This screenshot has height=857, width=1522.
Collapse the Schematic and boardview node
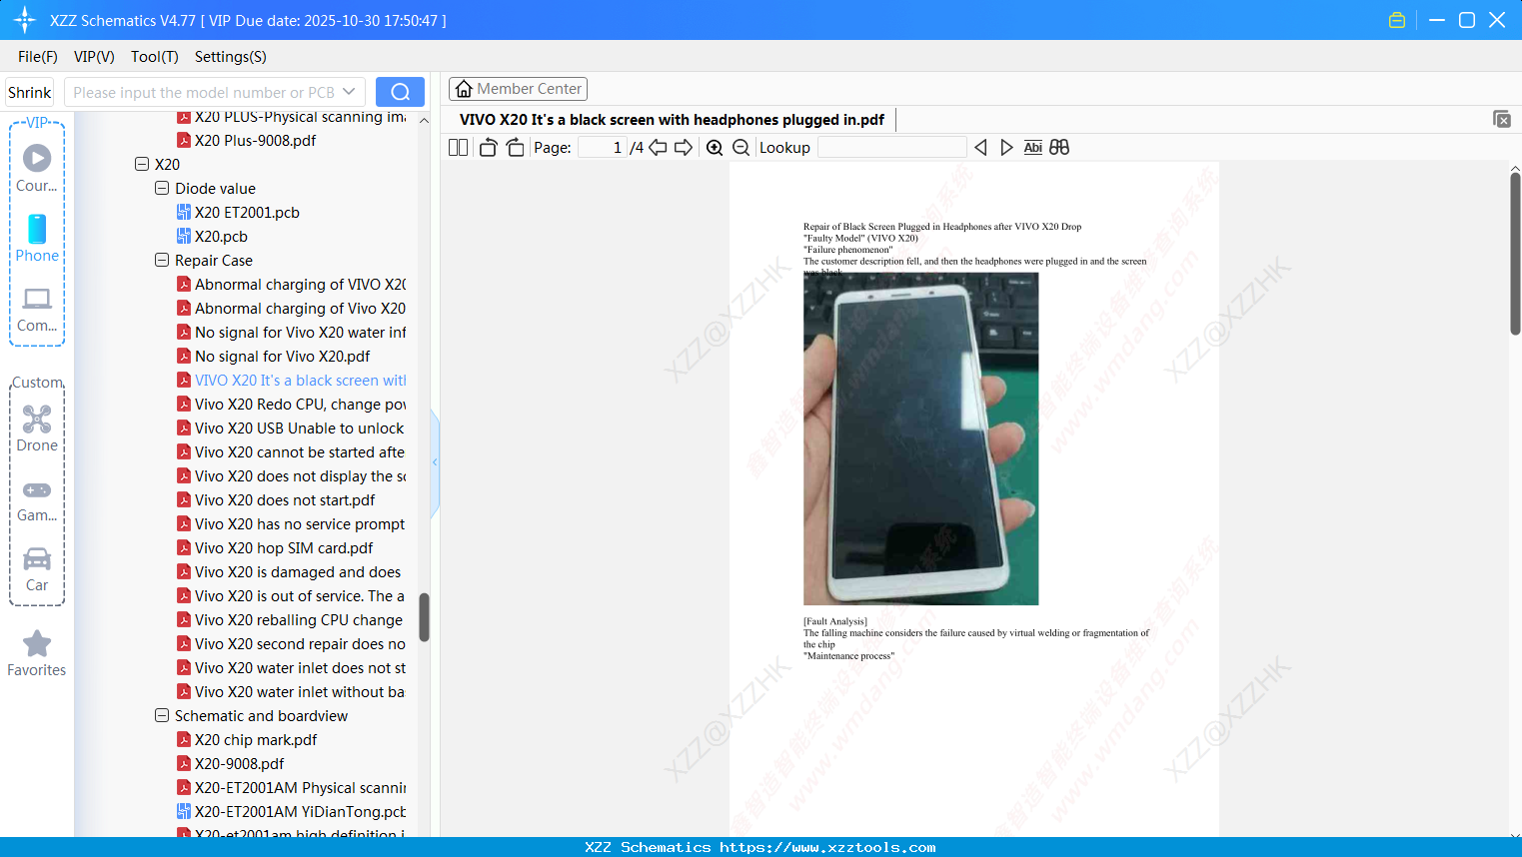click(161, 715)
